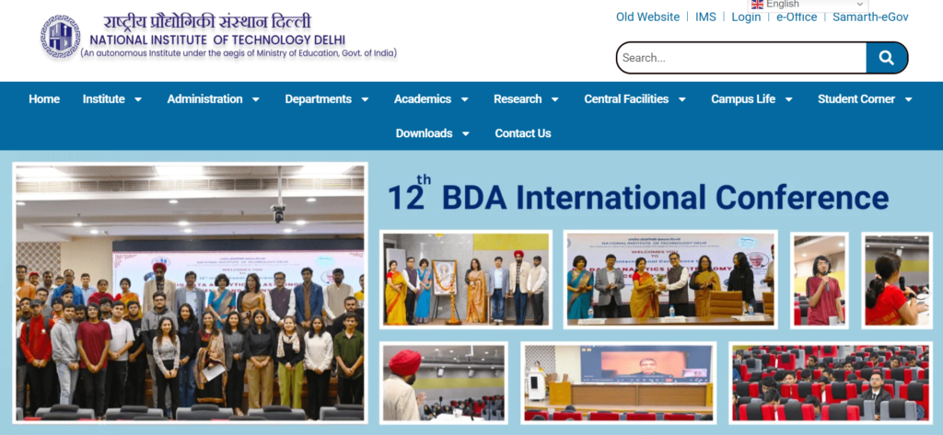This screenshot has height=435, width=943.
Task: Expand the Academics menu arrow
Action: point(464,99)
